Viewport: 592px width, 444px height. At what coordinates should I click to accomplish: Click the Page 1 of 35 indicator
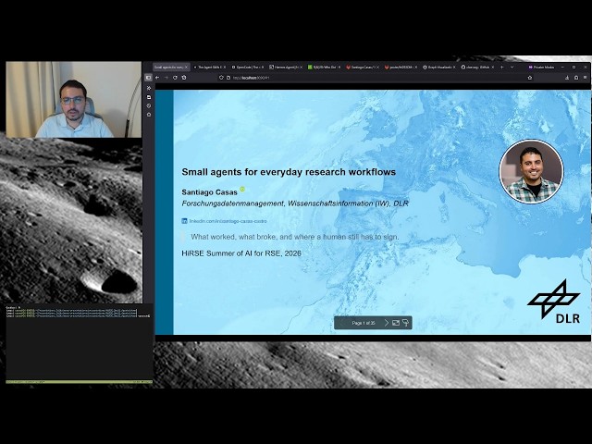pyautogui.click(x=364, y=323)
